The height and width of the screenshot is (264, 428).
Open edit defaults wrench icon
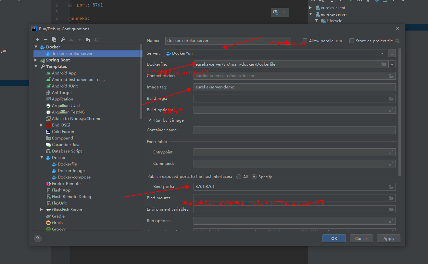click(63, 40)
